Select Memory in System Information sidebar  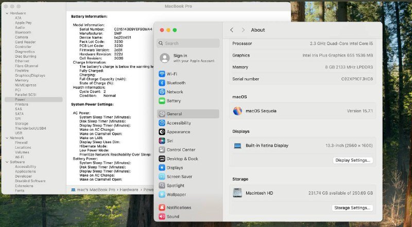click(x=22, y=80)
